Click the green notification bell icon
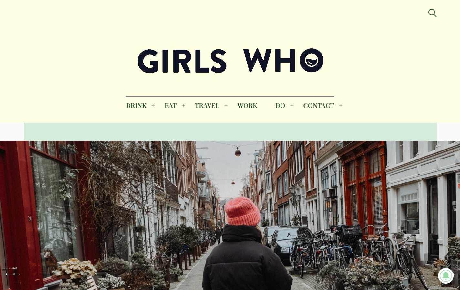This screenshot has height=290, width=460. pyautogui.click(x=446, y=276)
